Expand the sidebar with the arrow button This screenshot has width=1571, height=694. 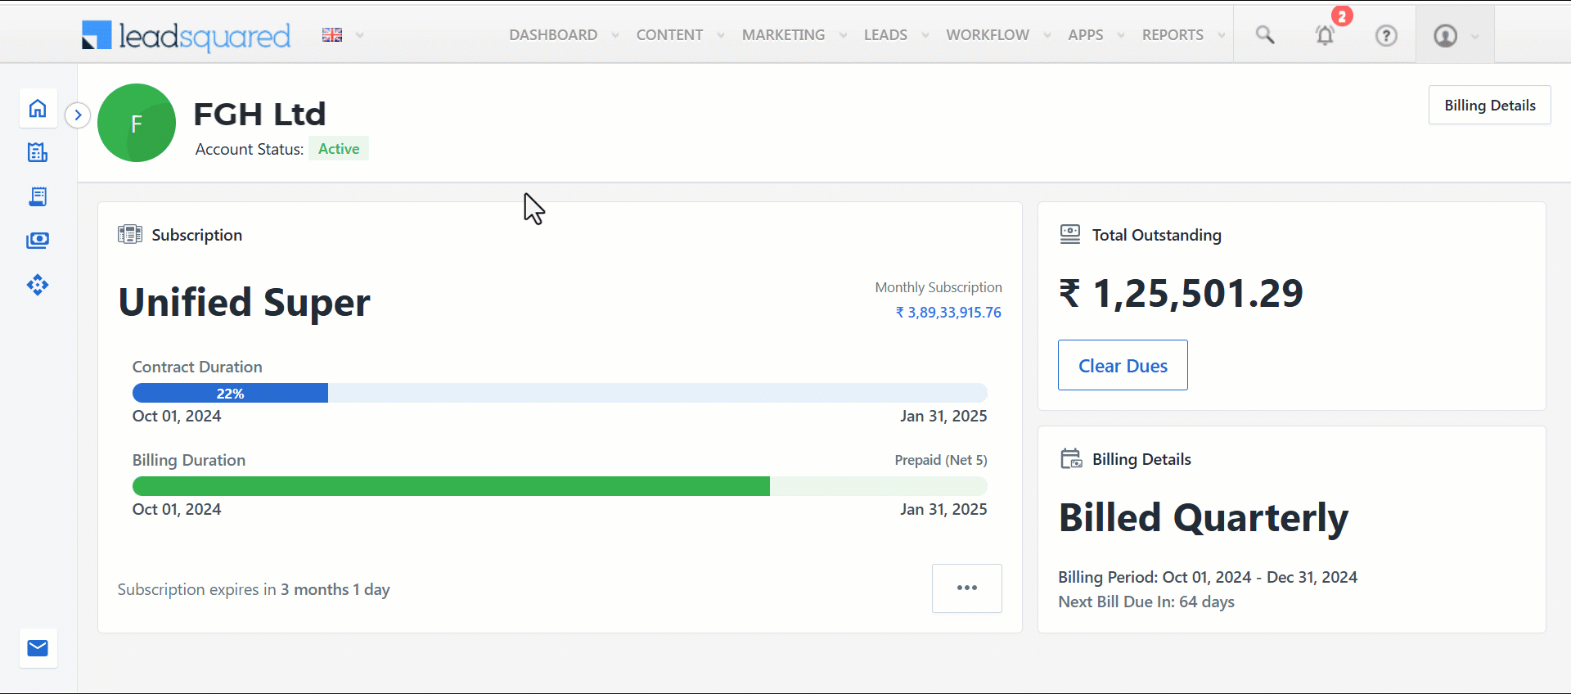[x=78, y=115]
